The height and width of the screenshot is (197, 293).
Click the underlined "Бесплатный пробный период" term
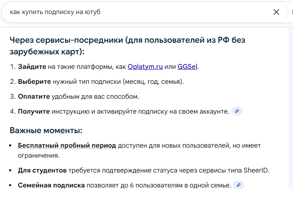pyautogui.click(x=67, y=146)
